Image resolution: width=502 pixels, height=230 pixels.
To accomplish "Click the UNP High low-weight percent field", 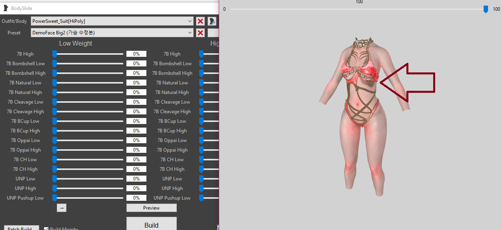I will coord(136,188).
